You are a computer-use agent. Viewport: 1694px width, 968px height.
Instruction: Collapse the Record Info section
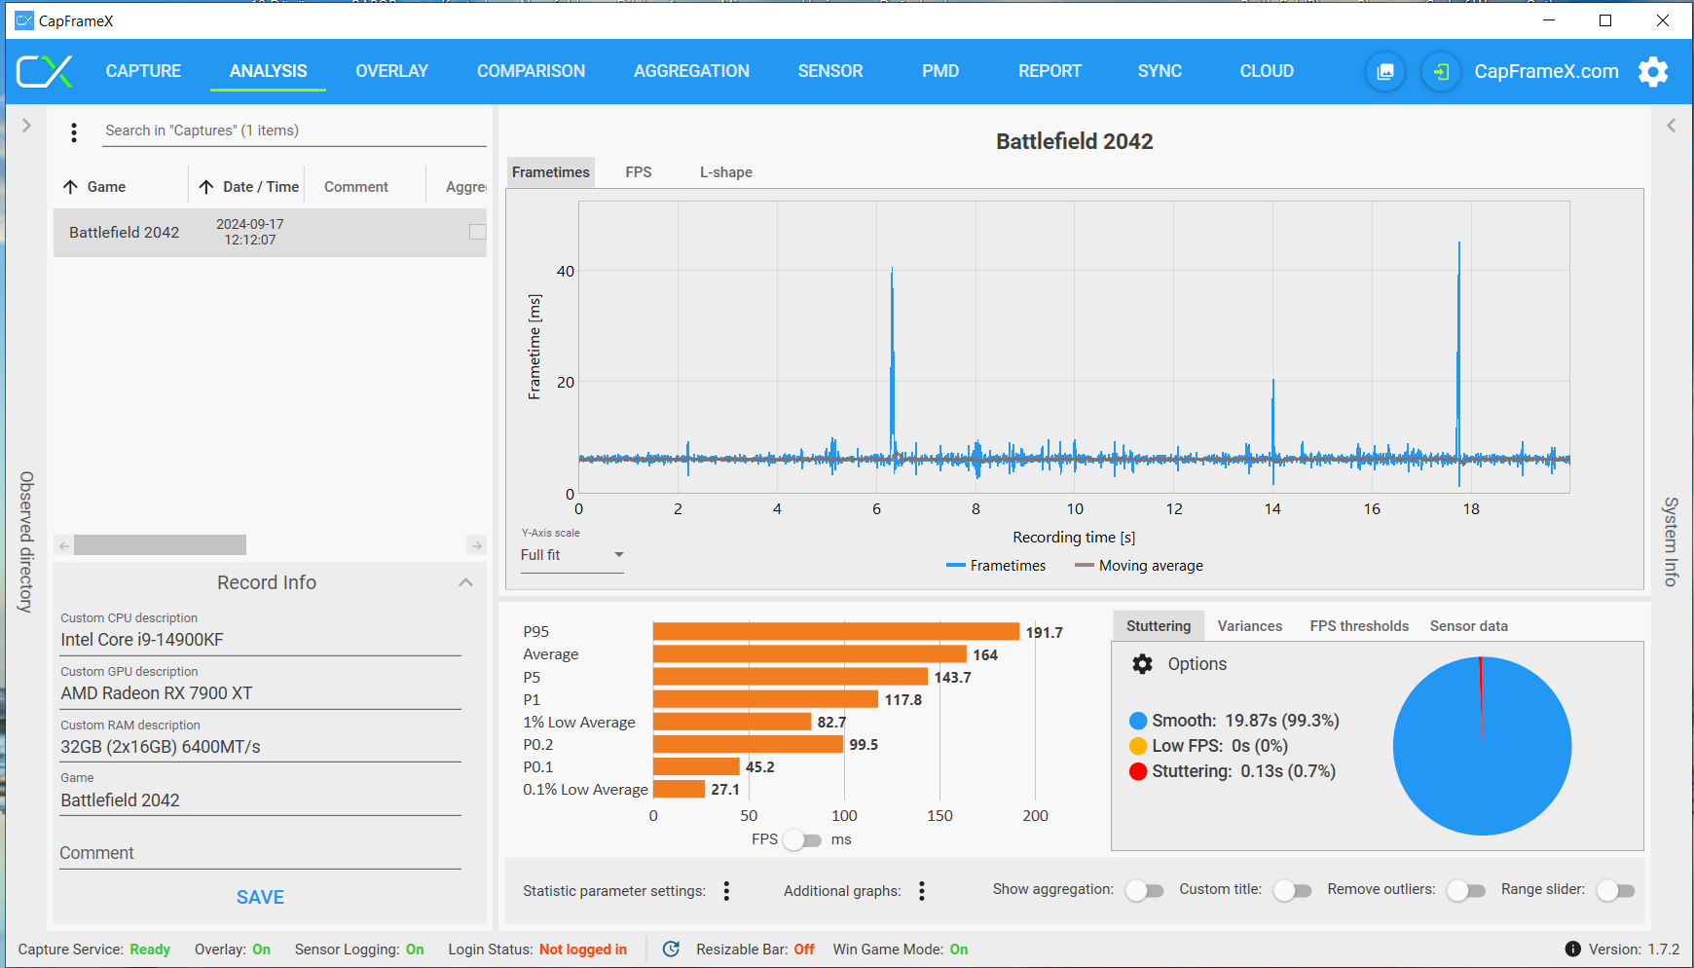[x=465, y=582]
